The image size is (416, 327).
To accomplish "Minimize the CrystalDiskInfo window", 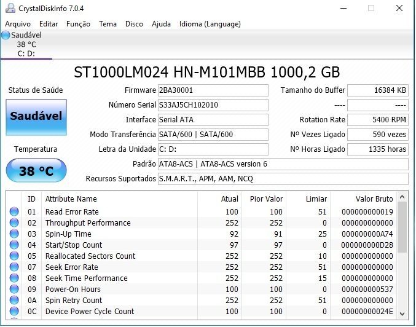I will [343, 8].
